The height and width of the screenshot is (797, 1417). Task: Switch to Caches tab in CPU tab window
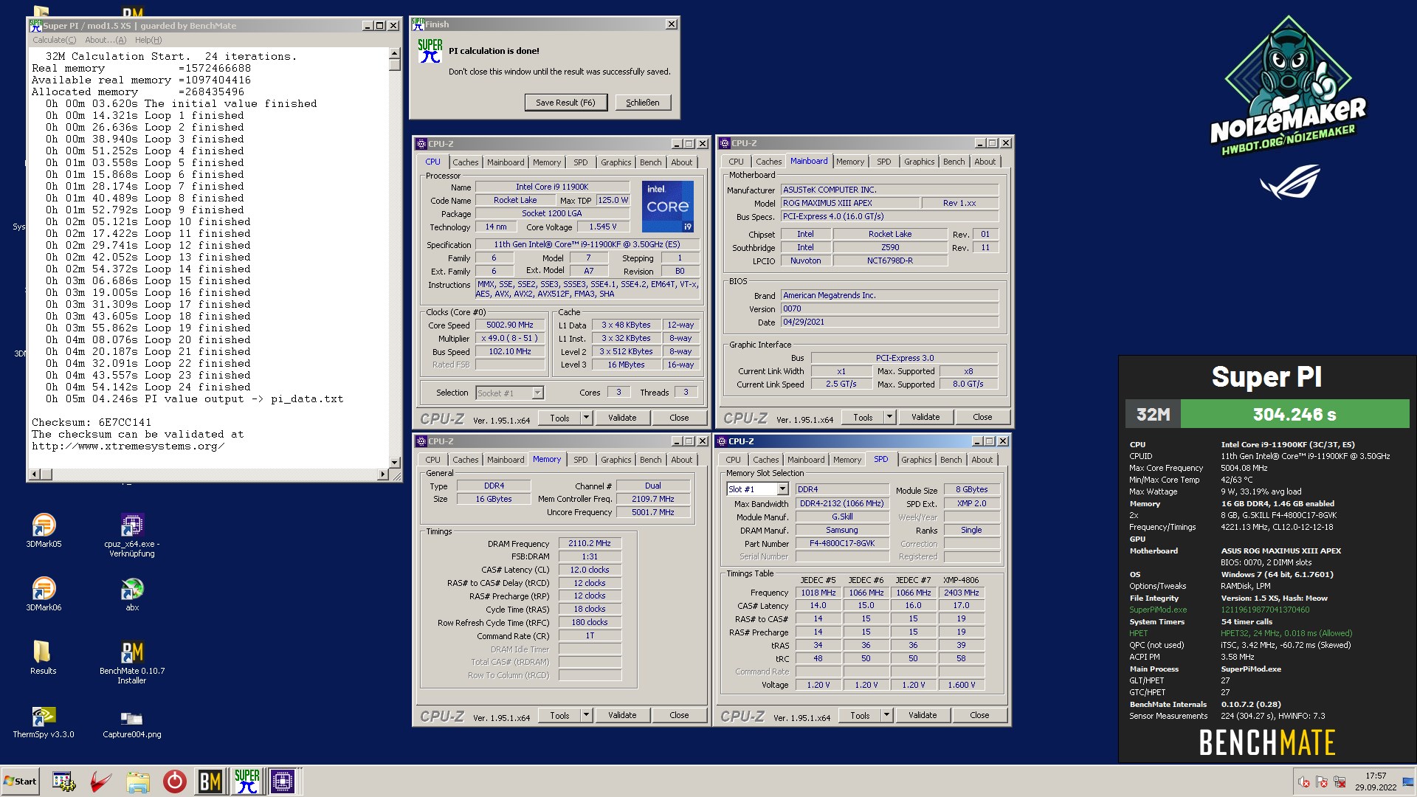point(465,162)
